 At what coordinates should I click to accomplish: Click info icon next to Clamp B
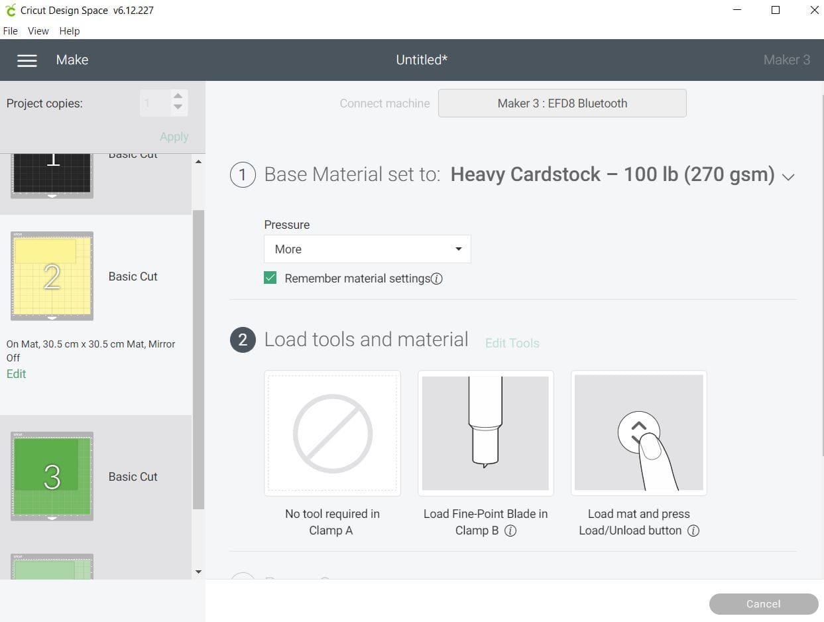[x=510, y=530]
